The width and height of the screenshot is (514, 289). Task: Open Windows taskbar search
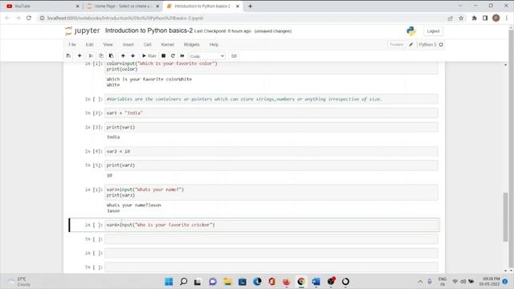(x=184, y=282)
